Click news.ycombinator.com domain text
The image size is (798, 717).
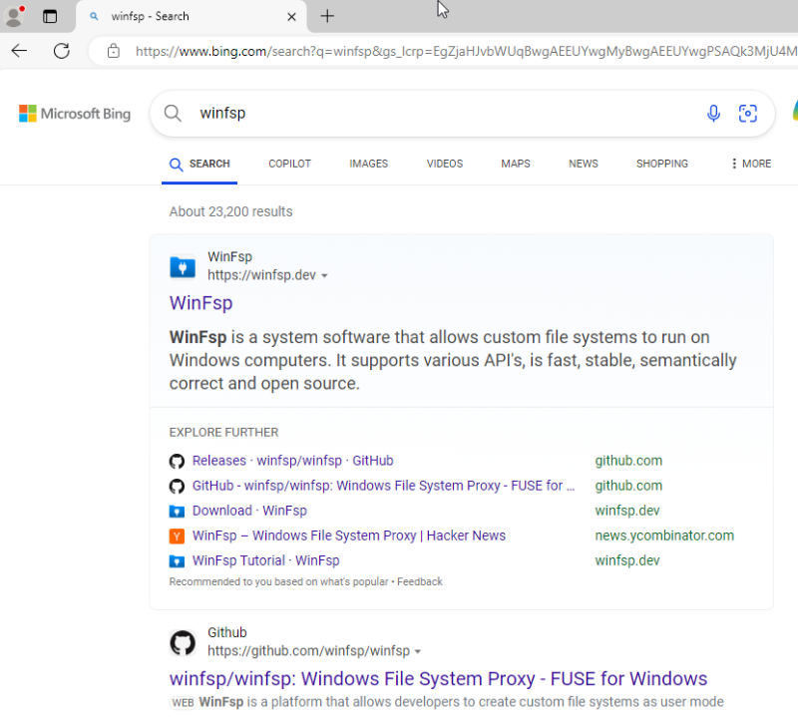coord(664,536)
